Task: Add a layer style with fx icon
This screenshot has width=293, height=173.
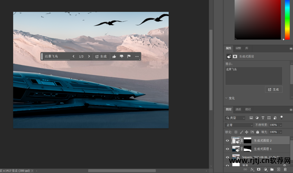Action: point(252,169)
